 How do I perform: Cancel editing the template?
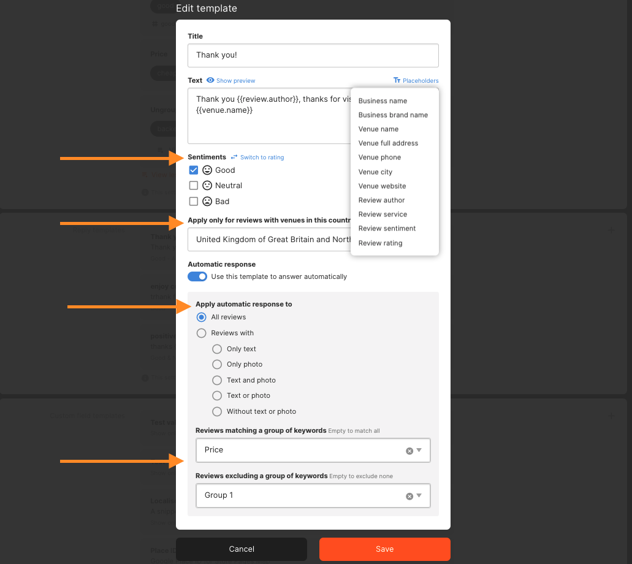pos(242,549)
